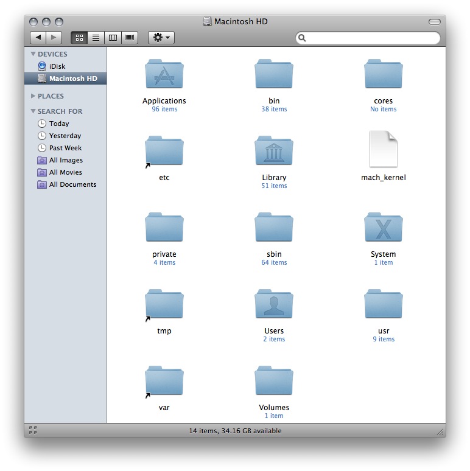Viewport: 470px width, 471px height.
Task: Select the All Images search label
Action: 66,160
